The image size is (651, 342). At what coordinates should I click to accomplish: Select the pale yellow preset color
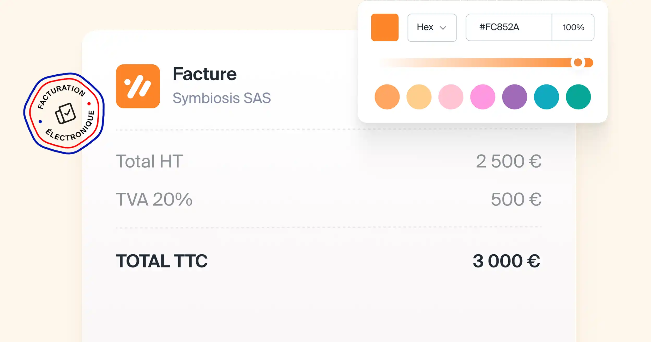click(419, 97)
